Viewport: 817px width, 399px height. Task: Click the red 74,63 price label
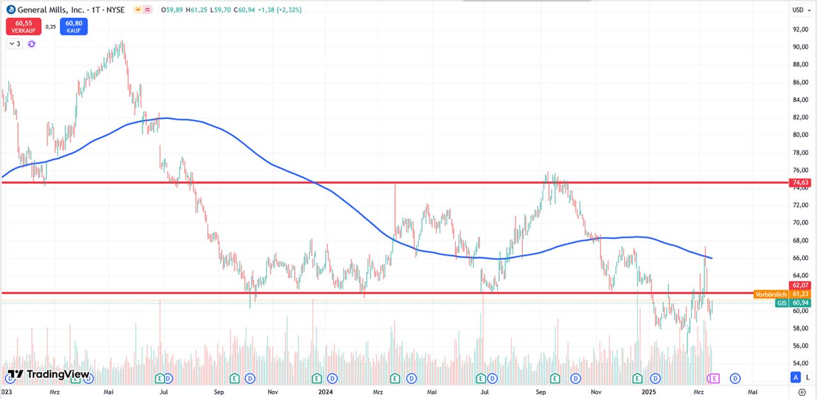click(800, 182)
